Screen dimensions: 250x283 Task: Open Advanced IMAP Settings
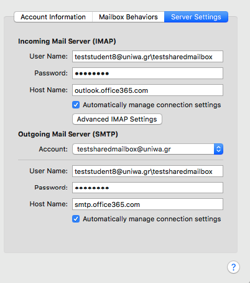click(x=117, y=119)
